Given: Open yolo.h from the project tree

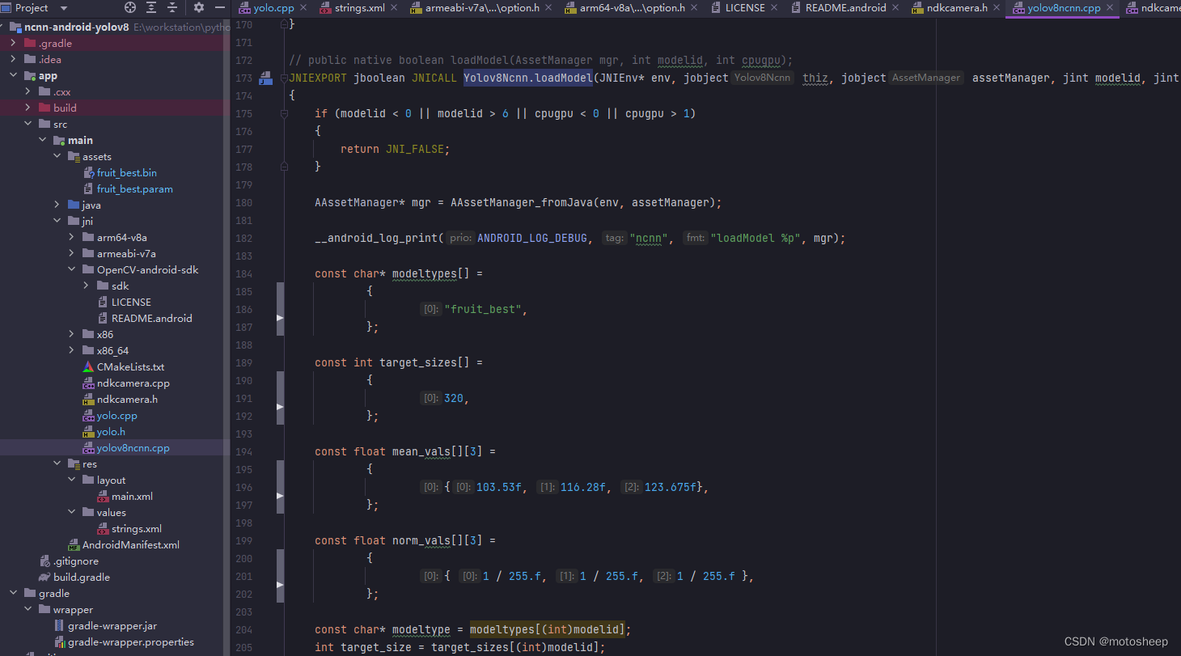Looking at the screenshot, I should point(111,431).
